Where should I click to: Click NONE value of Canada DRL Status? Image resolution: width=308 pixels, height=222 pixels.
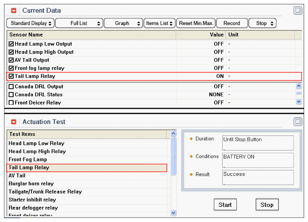pyautogui.click(x=216, y=94)
